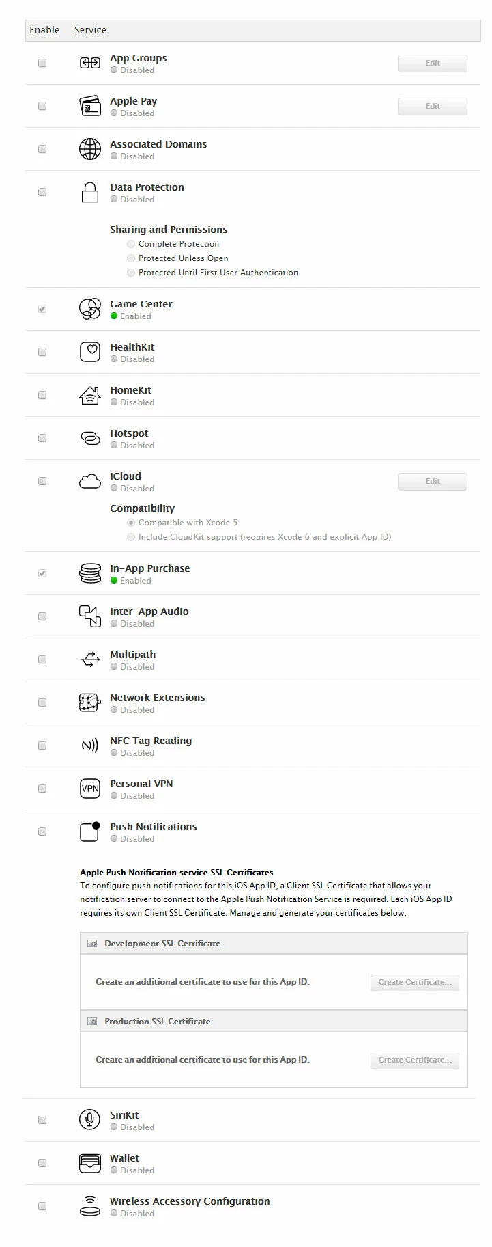
Task: Click the Personal VPN icon
Action: (x=90, y=789)
